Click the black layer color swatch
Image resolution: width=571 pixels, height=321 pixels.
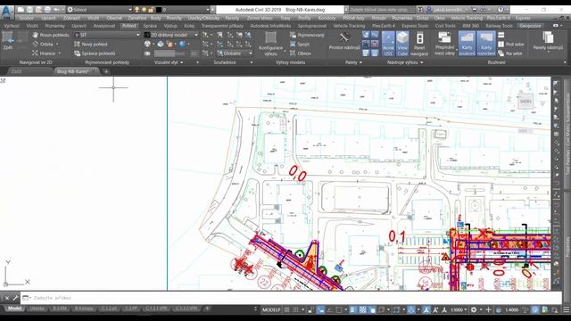[x=159, y=10]
